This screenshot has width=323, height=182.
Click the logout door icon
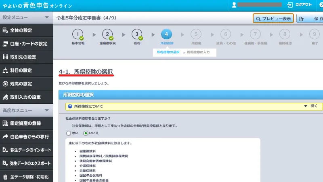point(290,5)
